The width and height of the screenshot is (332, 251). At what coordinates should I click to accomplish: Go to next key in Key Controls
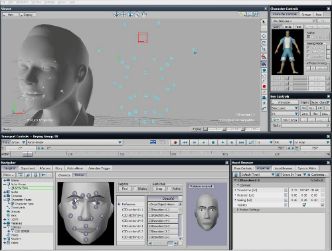pyautogui.click(x=319, y=108)
